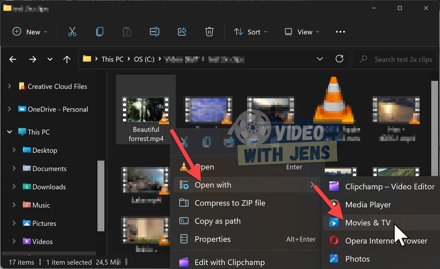The image size is (440, 269).
Task: Click '1 item selected' status text
Action: [69, 262]
